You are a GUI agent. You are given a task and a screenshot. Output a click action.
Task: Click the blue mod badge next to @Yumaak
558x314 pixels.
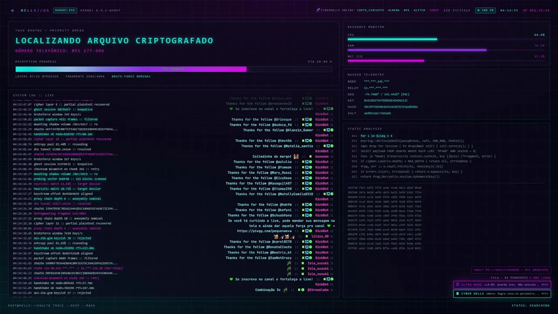coord(307,167)
